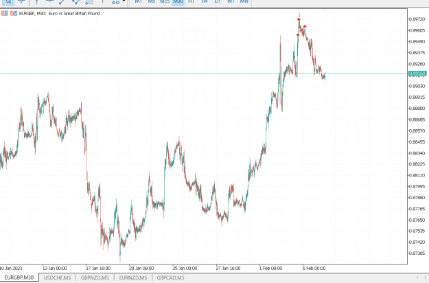The height and width of the screenshot is (283, 429).
Task: Open the EURGBP,M30 chart tab
Action: (19, 278)
